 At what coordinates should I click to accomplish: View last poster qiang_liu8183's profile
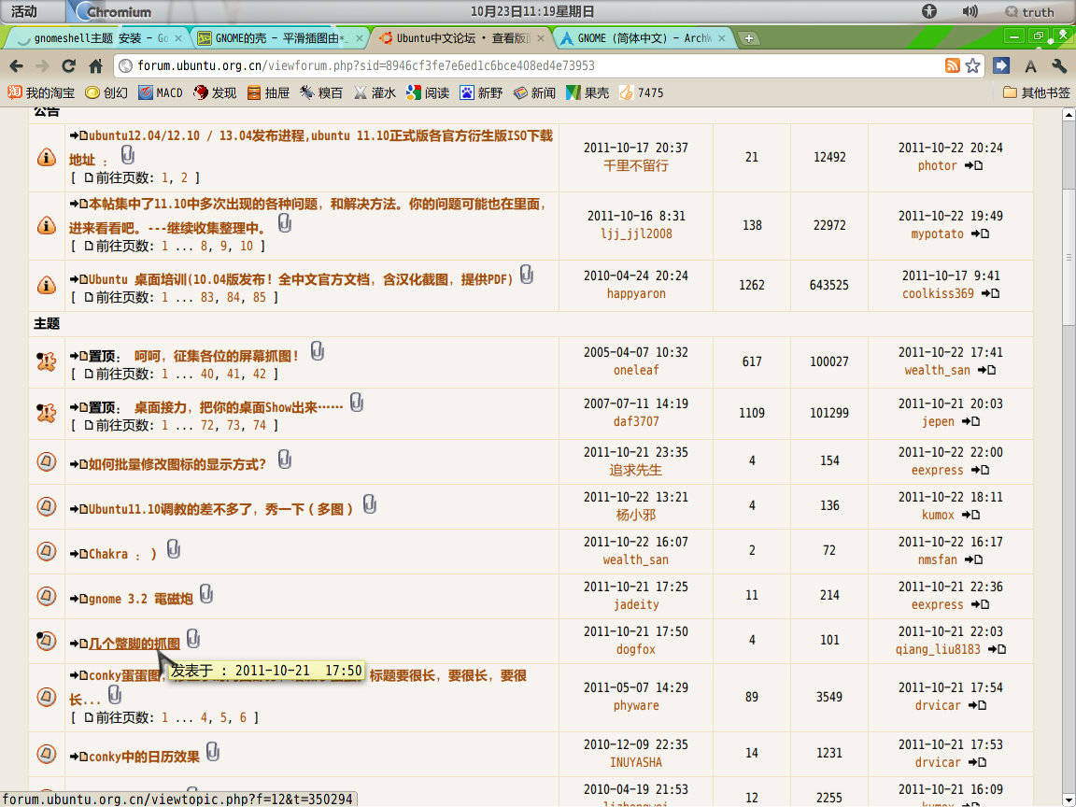pyautogui.click(x=938, y=649)
